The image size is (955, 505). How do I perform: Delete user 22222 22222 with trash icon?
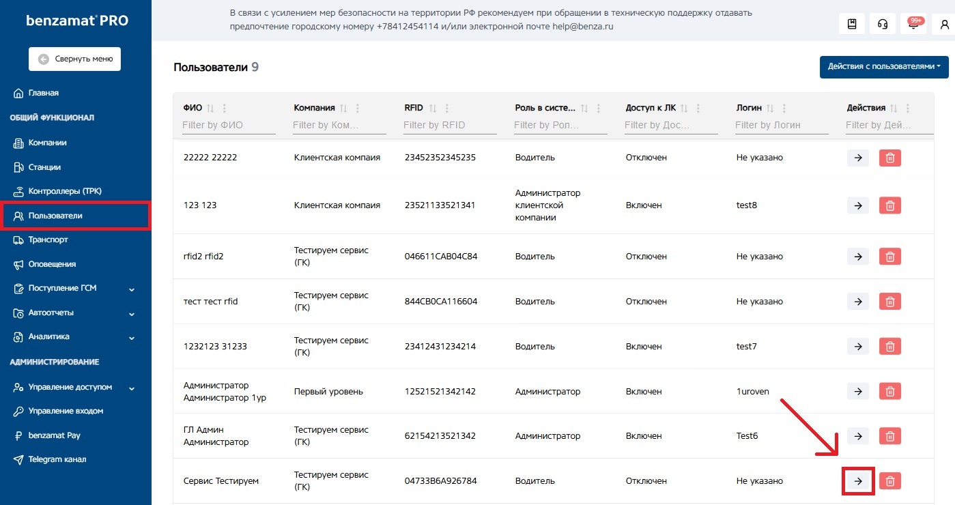pos(890,158)
